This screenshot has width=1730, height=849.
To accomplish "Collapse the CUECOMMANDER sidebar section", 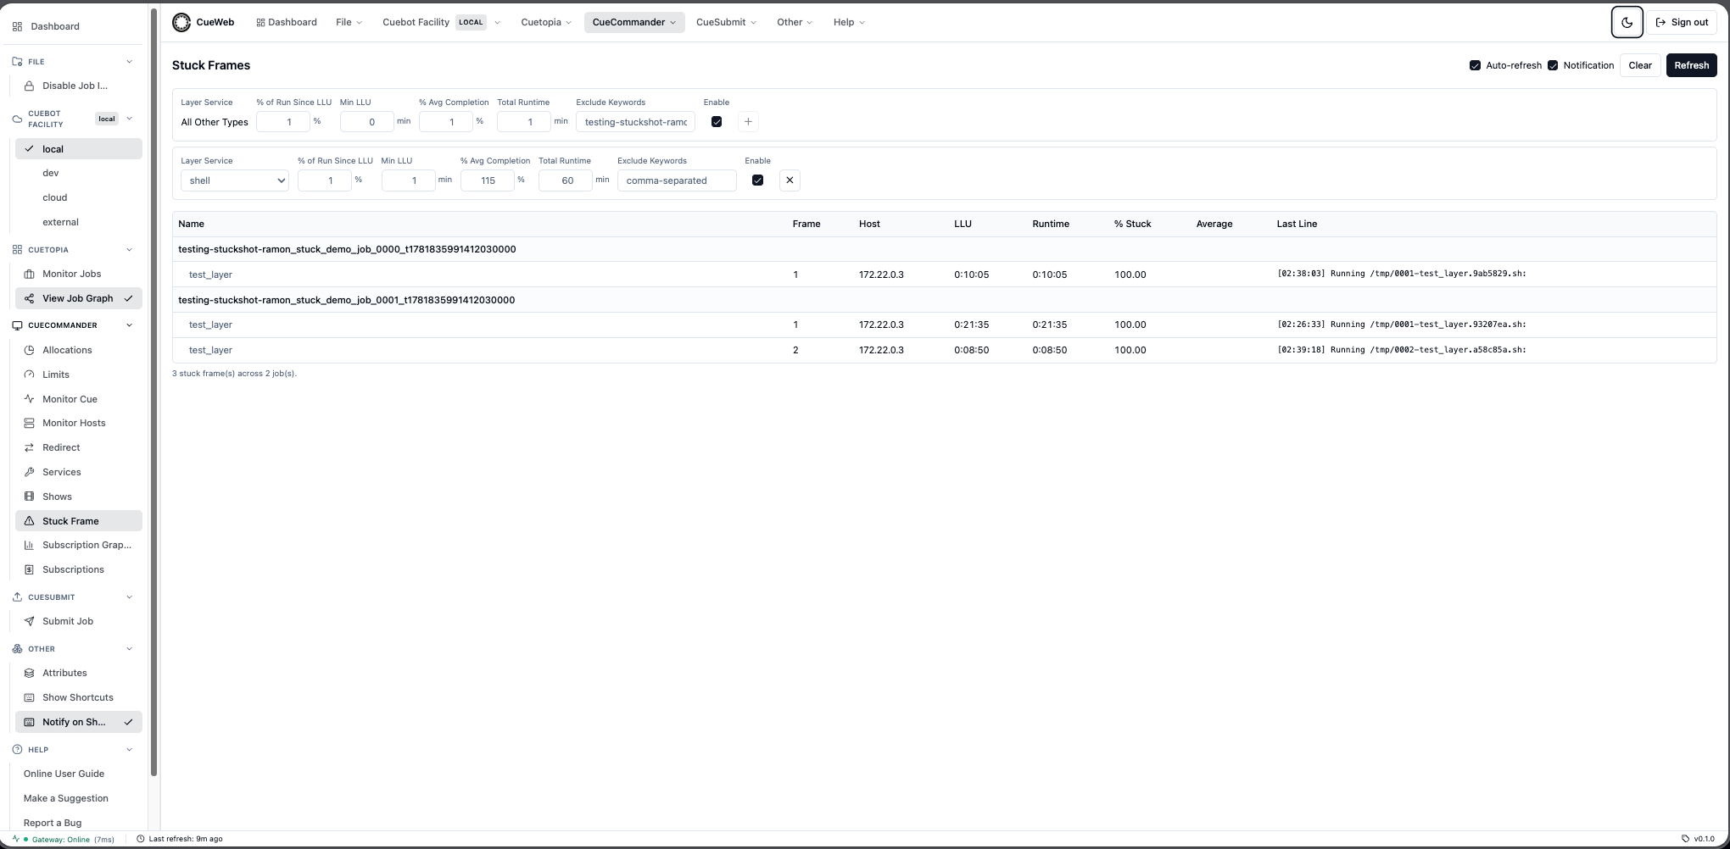I will 129,325.
